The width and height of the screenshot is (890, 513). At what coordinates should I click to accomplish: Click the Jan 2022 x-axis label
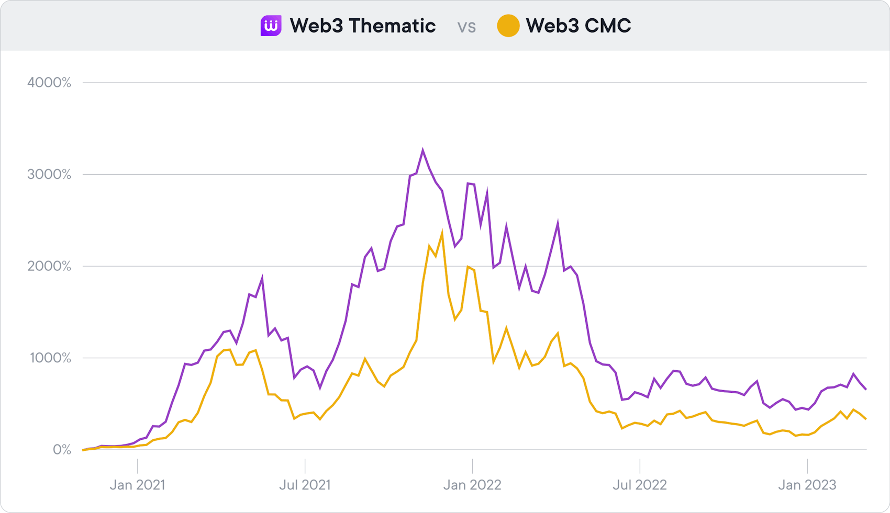coord(472,485)
